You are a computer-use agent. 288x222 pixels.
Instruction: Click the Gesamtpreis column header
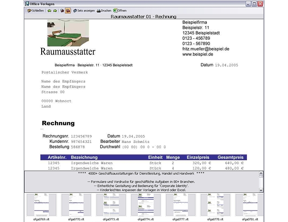pos(230,157)
